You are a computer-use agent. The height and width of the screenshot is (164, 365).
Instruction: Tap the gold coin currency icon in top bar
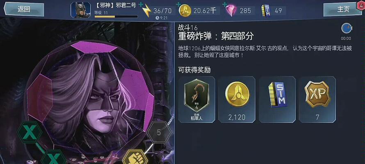coord(185,11)
